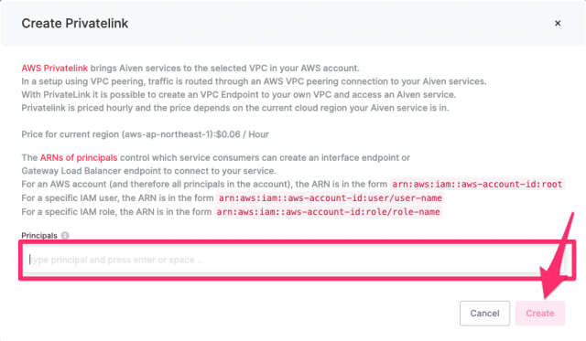Click the Create button

click(x=540, y=313)
